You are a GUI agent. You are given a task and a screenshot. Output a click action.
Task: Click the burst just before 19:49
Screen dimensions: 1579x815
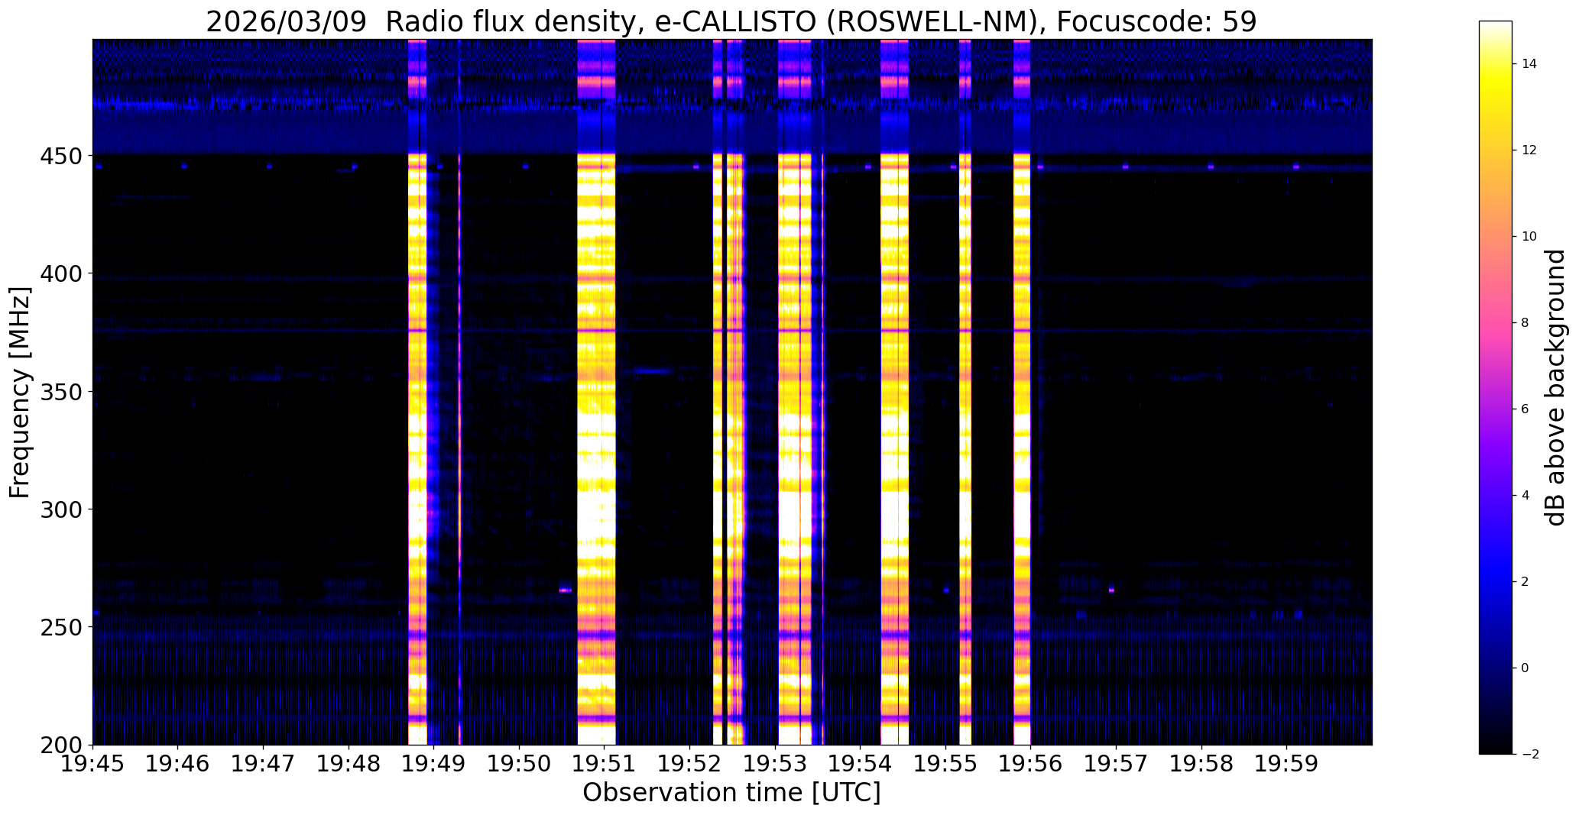pos(417,392)
